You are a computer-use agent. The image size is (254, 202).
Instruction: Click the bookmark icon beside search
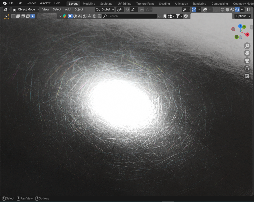tap(165, 16)
